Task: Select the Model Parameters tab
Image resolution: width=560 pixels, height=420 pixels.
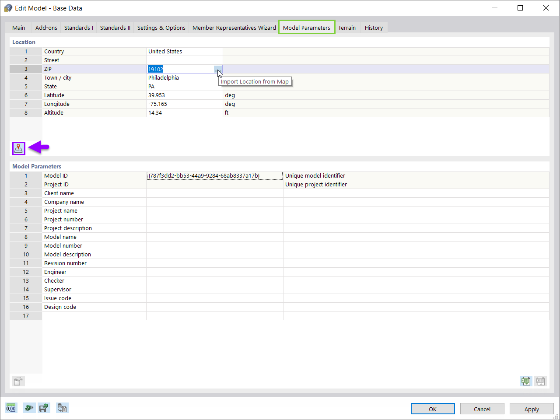Action: pyautogui.click(x=307, y=28)
